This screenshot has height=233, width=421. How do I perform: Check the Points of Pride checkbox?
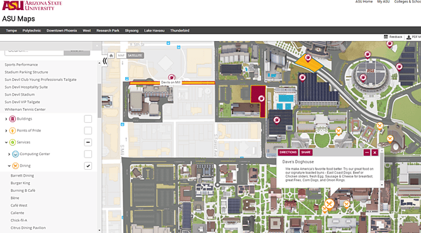[x=88, y=130]
